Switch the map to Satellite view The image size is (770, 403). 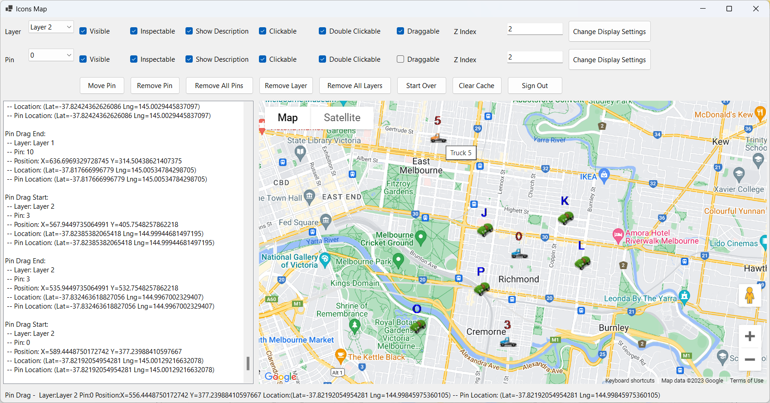coord(342,118)
